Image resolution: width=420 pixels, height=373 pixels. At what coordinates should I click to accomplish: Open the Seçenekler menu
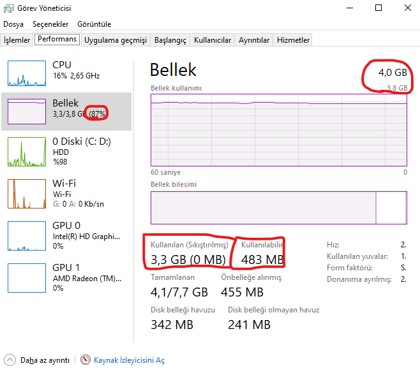(x=50, y=24)
